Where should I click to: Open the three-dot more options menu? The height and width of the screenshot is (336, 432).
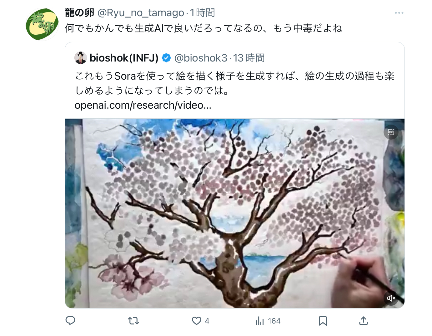[399, 13]
